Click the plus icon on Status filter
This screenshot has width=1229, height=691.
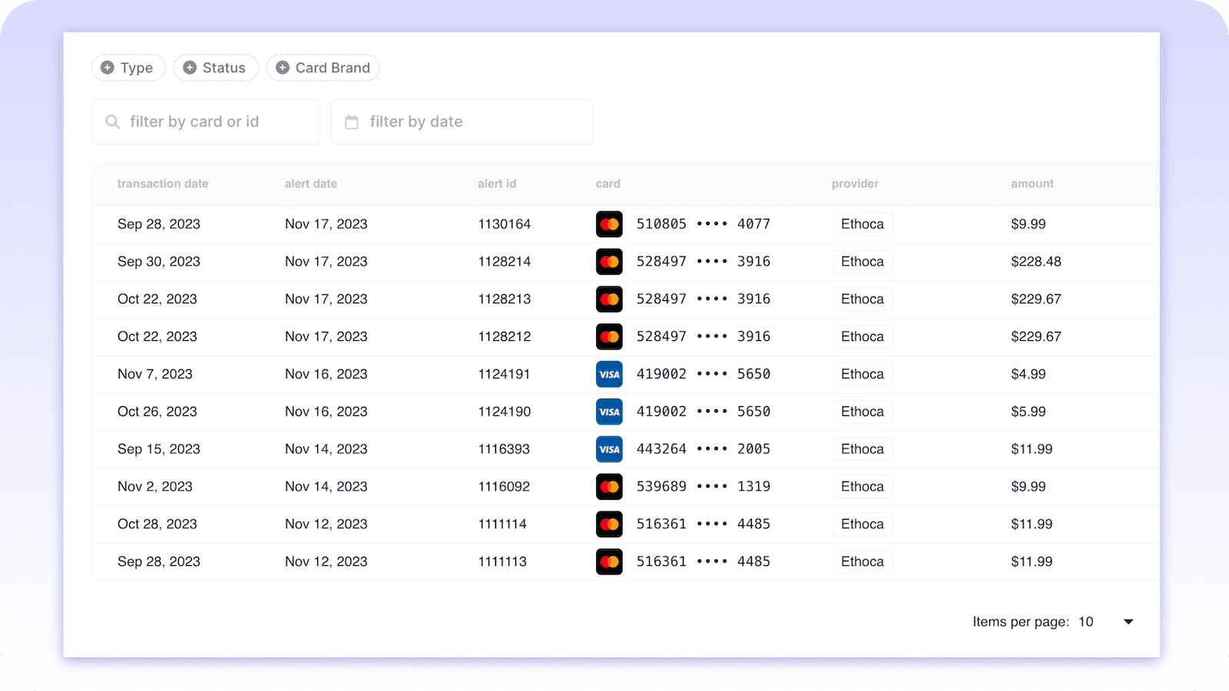coord(190,68)
